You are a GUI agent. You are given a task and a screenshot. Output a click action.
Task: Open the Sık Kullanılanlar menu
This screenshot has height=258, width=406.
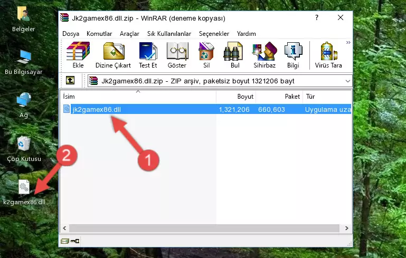point(169,34)
